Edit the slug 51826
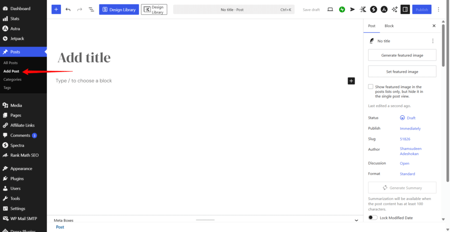 click(405, 139)
